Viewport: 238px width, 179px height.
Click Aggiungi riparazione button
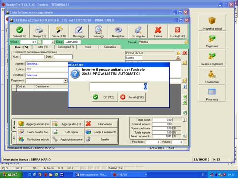(68, 139)
